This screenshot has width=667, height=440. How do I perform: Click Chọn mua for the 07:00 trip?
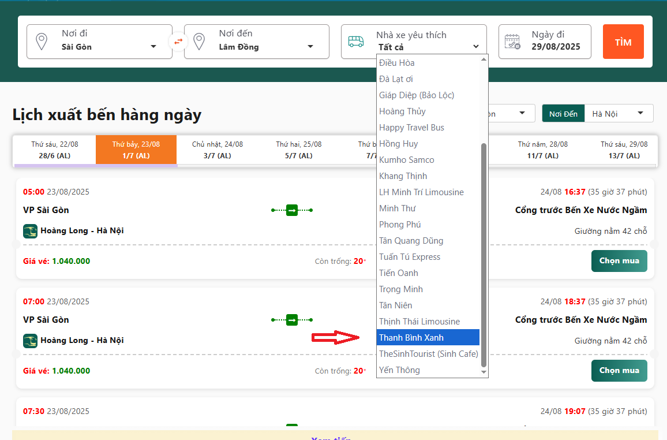[619, 371]
